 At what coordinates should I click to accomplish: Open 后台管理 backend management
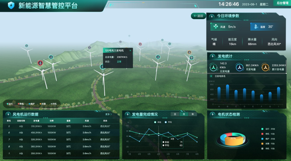(x=282, y=3)
